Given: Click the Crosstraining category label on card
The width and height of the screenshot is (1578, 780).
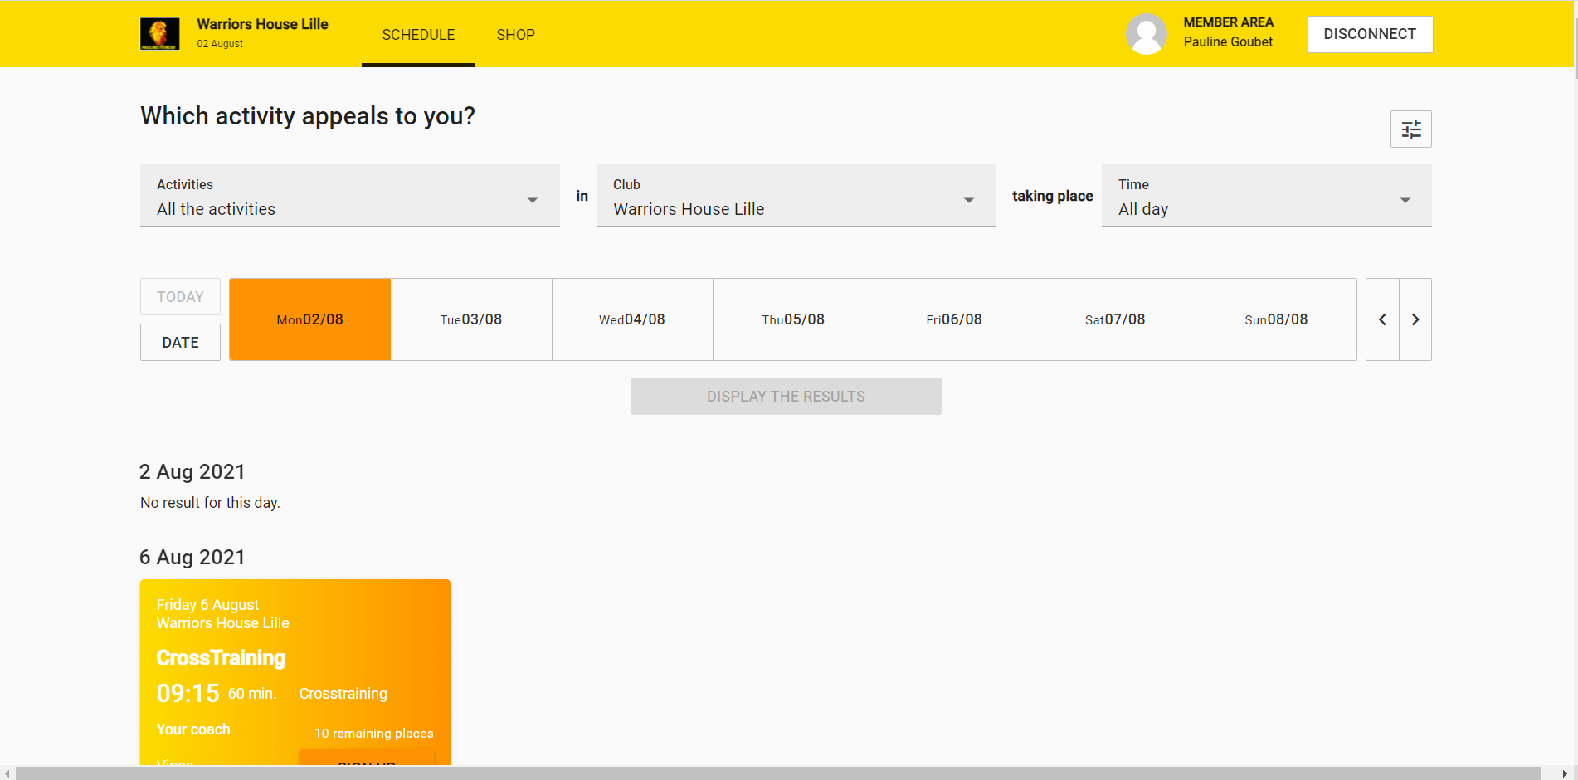Looking at the screenshot, I should pyautogui.click(x=343, y=694).
